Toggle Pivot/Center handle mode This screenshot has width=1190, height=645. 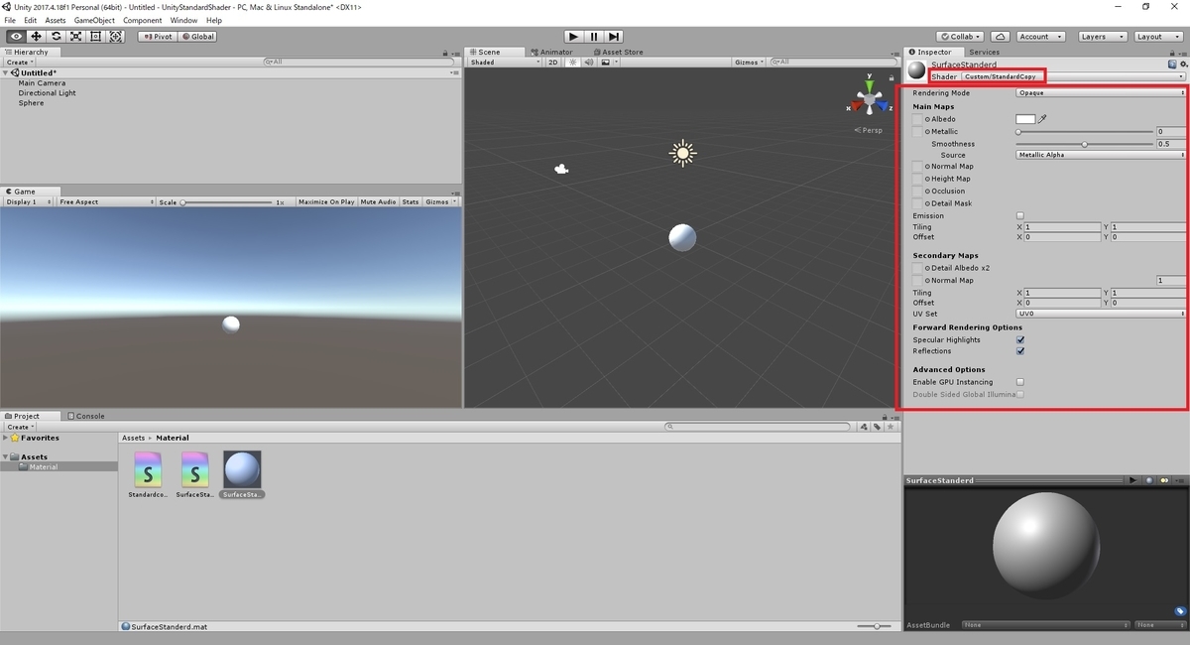click(x=158, y=37)
